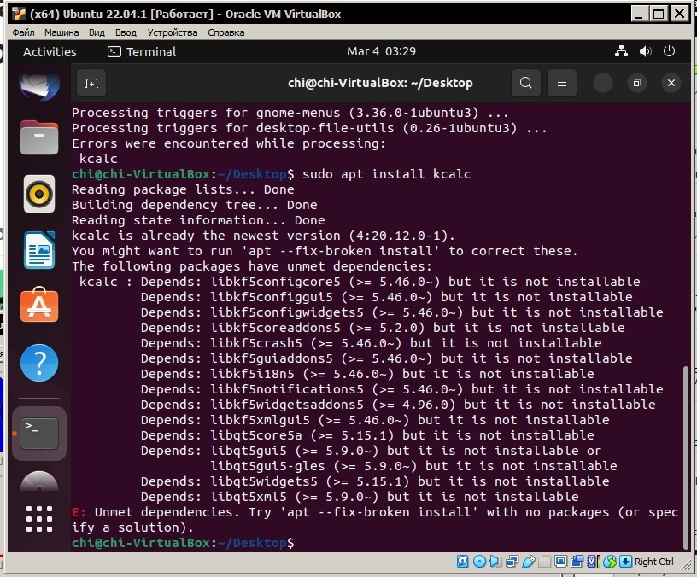The height and width of the screenshot is (577, 697).
Task: Open the Устройства menu
Action: click(x=173, y=32)
